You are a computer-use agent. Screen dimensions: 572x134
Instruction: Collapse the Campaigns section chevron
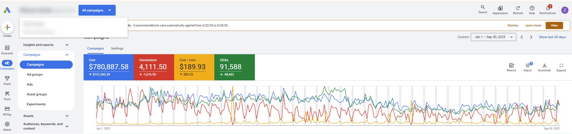[67, 55]
